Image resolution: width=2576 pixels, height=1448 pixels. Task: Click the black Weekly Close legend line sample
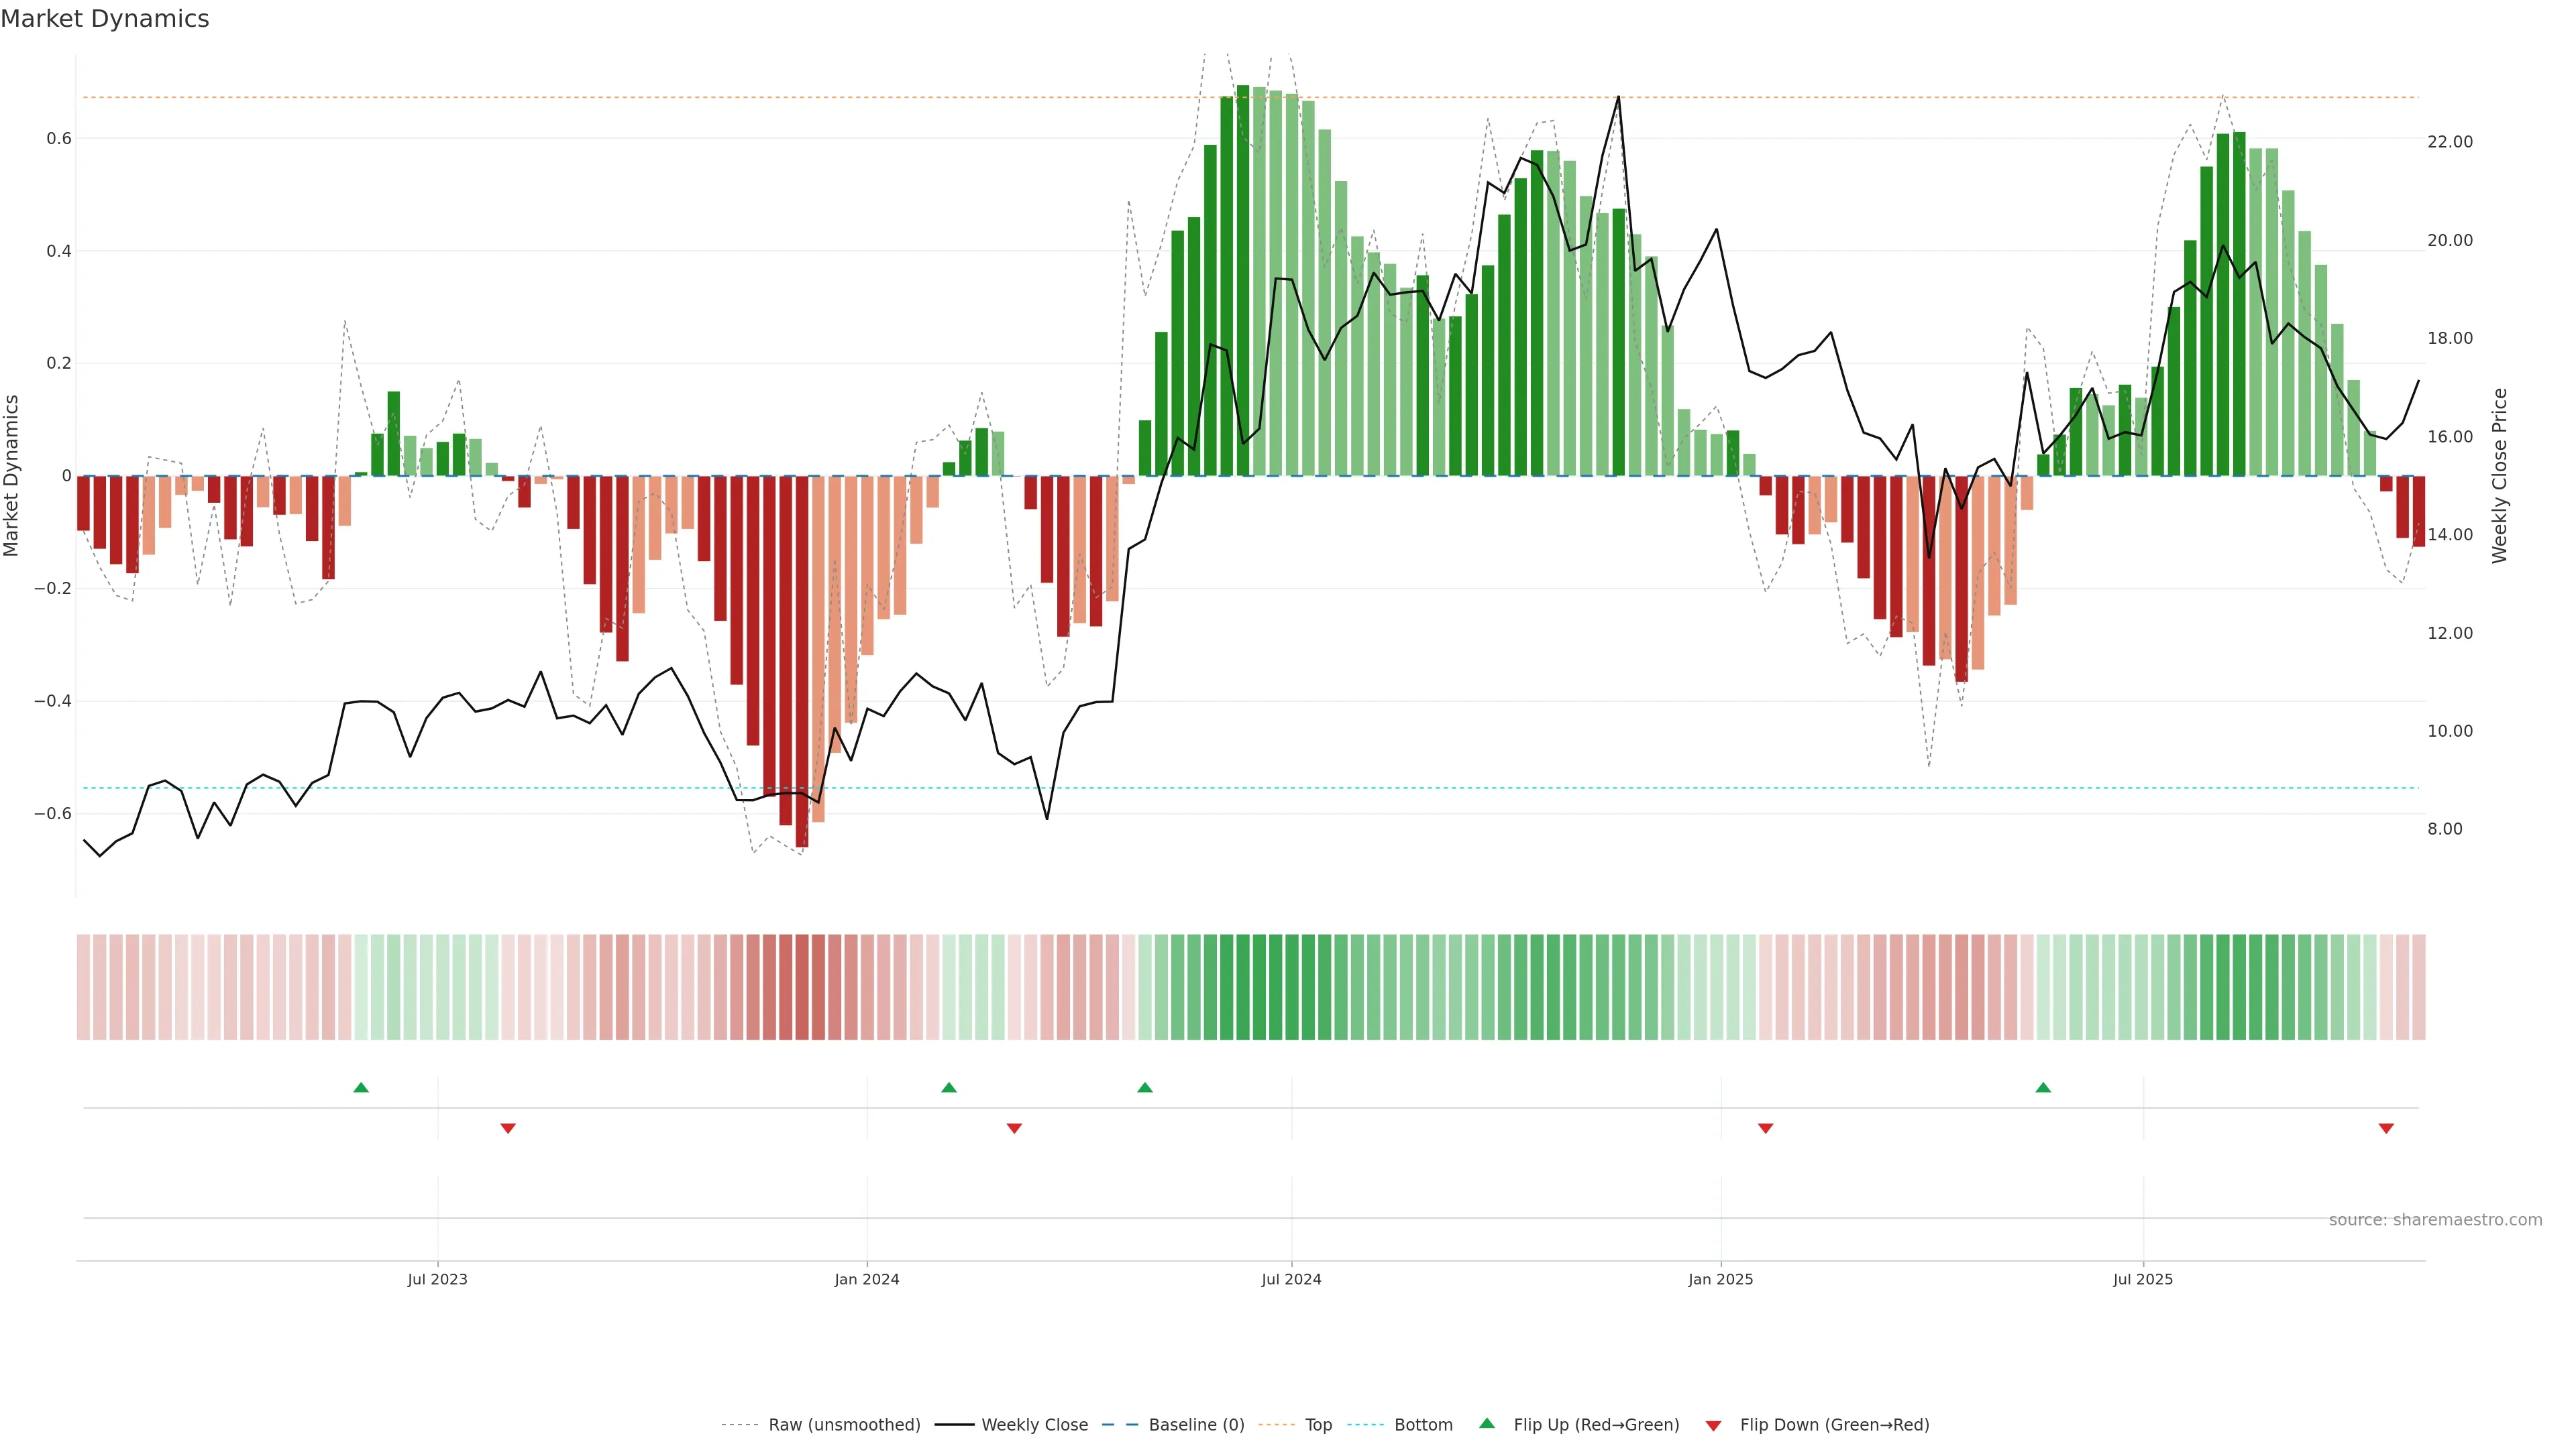coord(954,1425)
